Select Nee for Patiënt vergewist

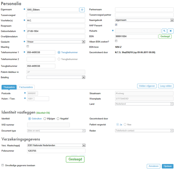click(x=125, y=124)
